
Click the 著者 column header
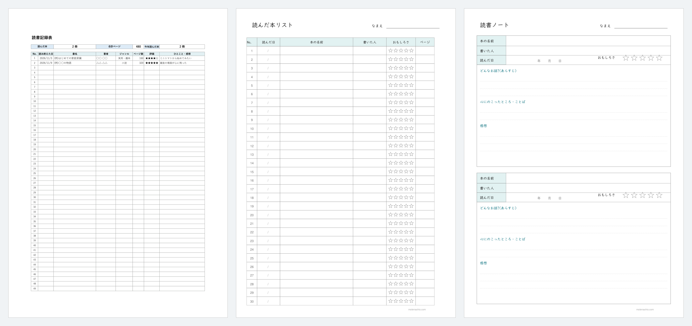coord(106,54)
